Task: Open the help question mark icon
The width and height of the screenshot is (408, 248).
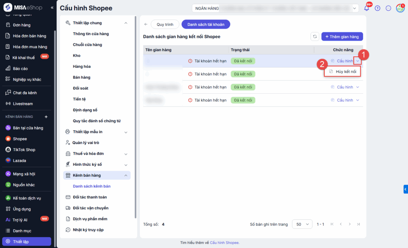Action: (x=377, y=8)
